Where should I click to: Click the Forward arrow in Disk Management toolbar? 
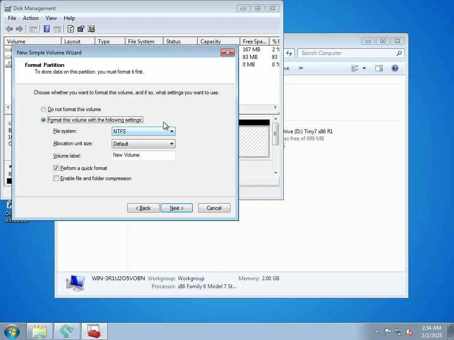tap(20, 29)
